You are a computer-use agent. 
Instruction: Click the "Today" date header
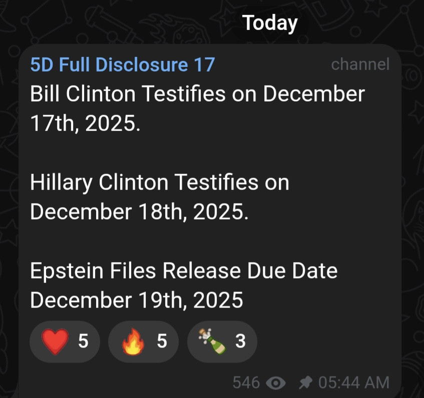click(x=270, y=23)
